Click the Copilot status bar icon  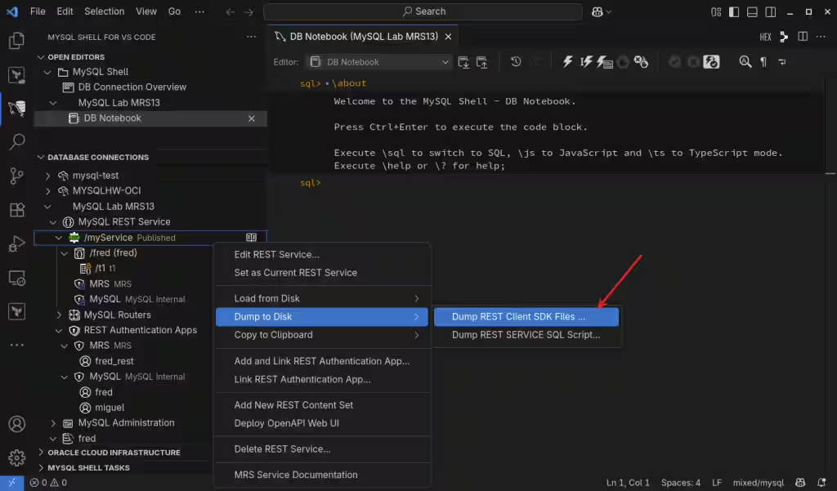800,483
